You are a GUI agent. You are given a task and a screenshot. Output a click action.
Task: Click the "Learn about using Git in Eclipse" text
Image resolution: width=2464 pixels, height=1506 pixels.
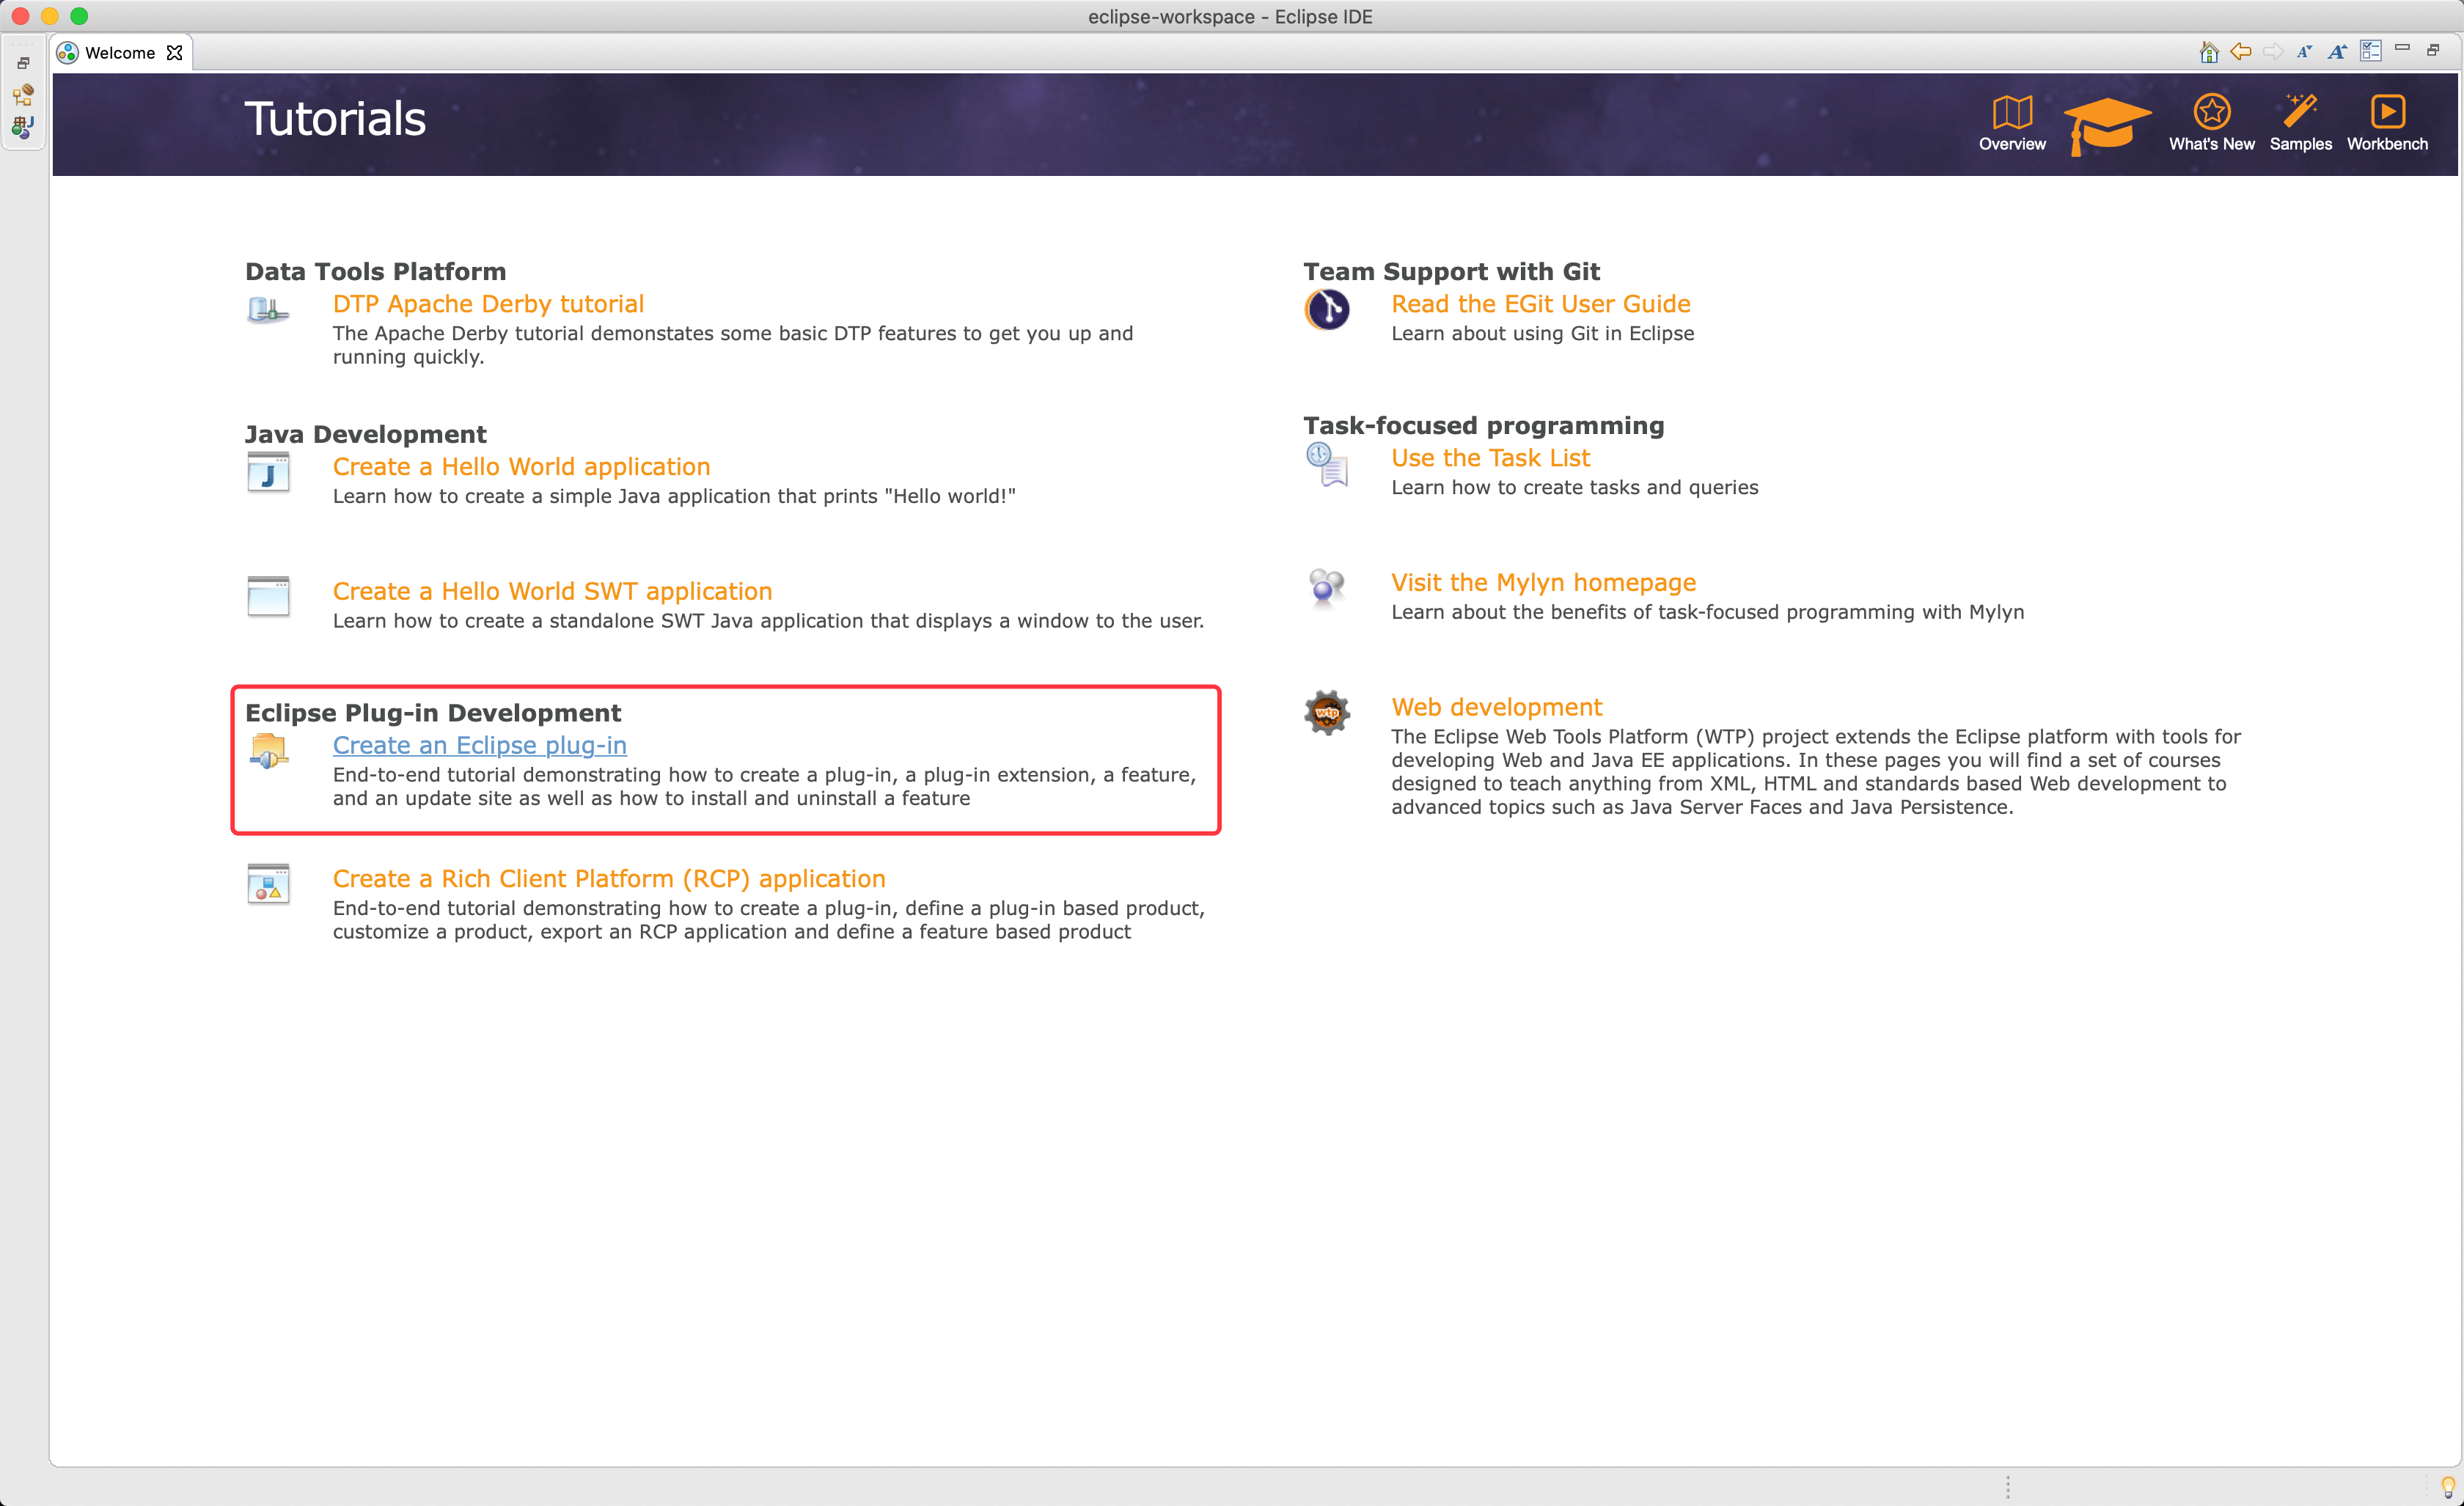tap(1542, 333)
